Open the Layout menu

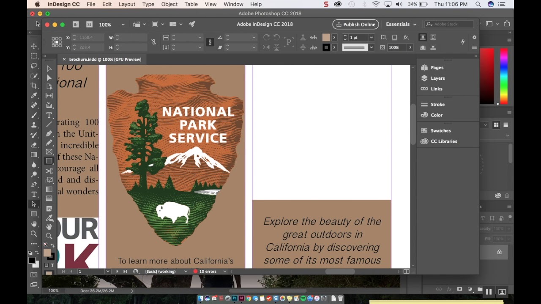127,4
